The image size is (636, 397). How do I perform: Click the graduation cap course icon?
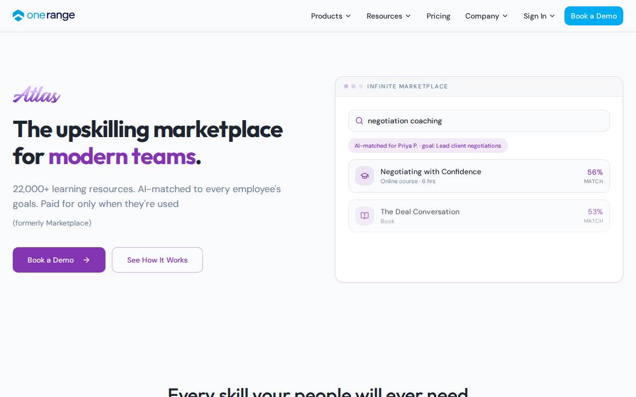coord(365,176)
